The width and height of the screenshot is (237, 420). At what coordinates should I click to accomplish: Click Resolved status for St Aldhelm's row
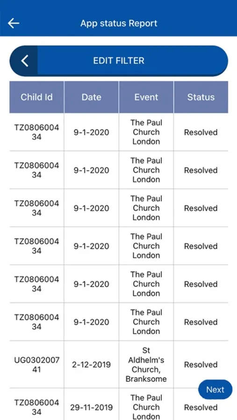(x=201, y=365)
